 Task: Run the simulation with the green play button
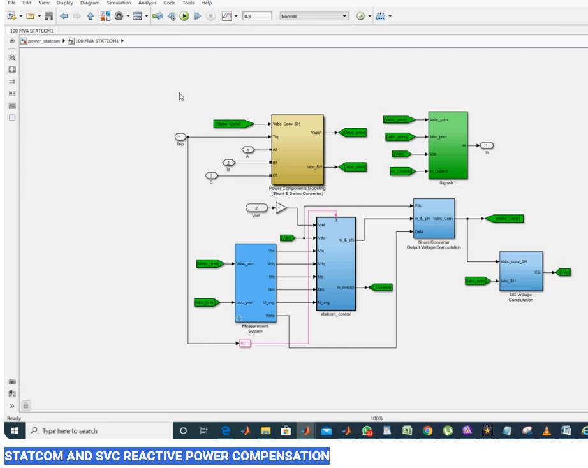pos(184,16)
